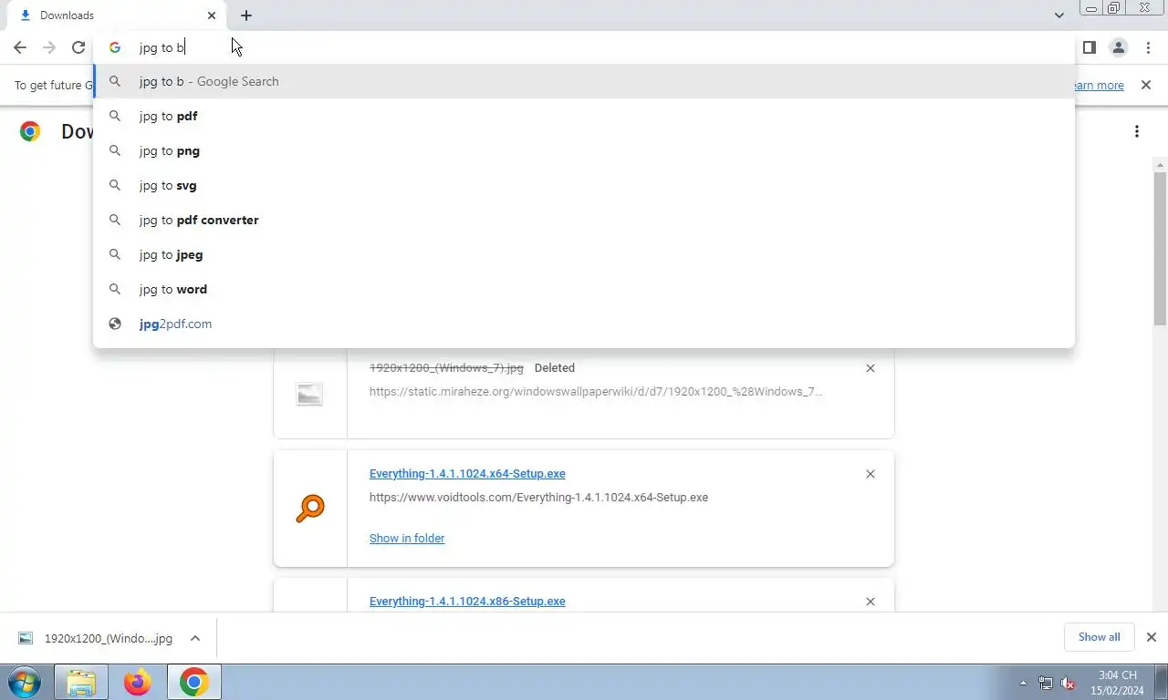Screen dimensions: 1168x700
Task: Remove the deleted 1920x1200 jpg entry
Action: pyautogui.click(x=871, y=368)
